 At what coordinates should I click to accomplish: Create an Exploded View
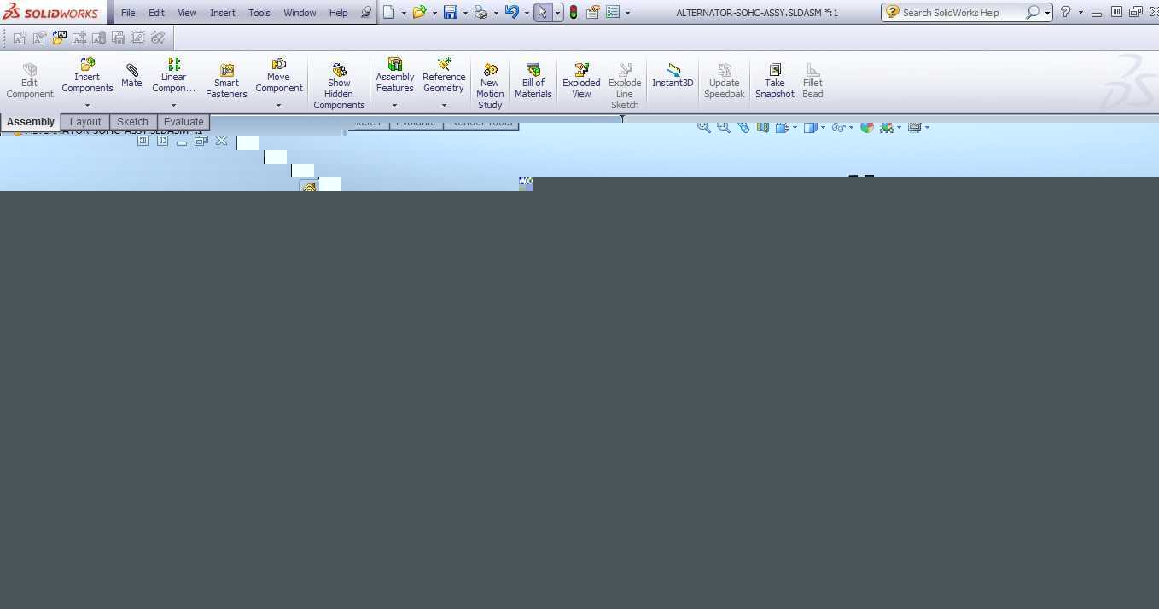(581, 82)
